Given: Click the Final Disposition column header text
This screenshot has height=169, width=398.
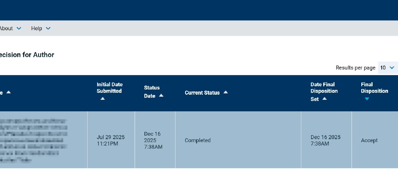Looking at the screenshot, I should coord(374,87).
